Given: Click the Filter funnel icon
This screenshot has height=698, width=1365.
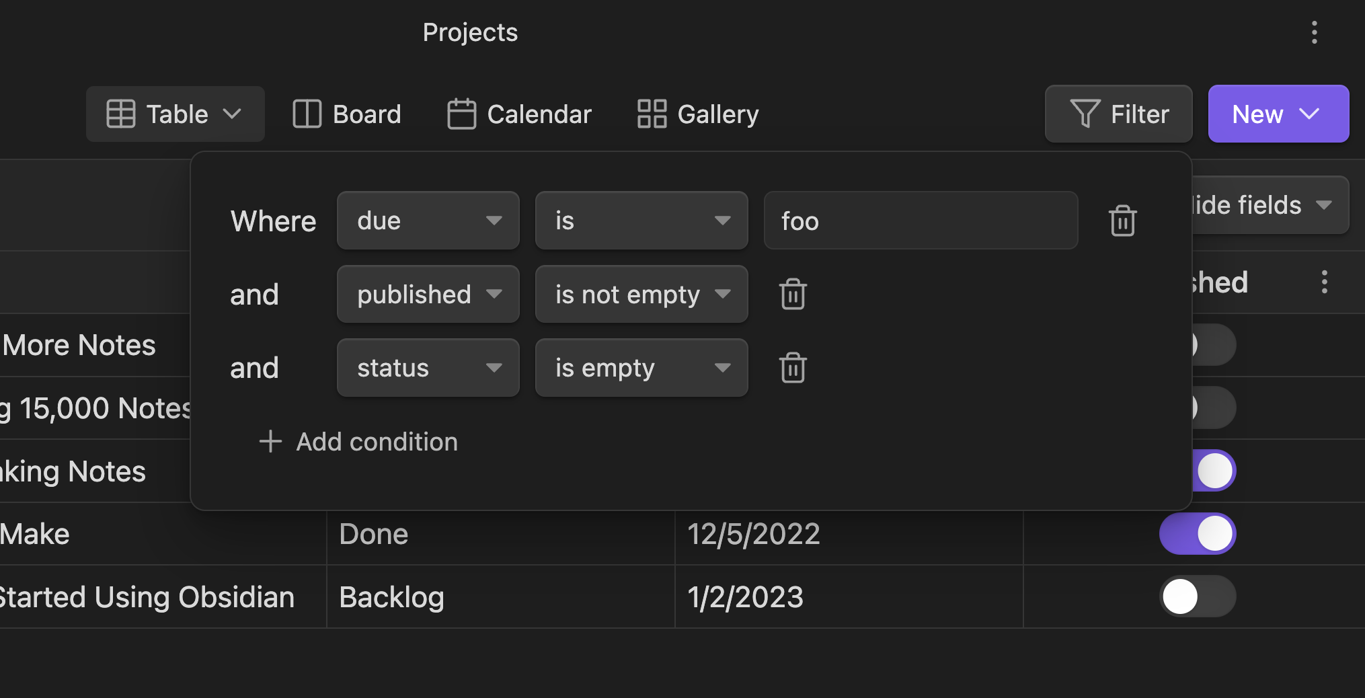Looking at the screenshot, I should [1084, 114].
